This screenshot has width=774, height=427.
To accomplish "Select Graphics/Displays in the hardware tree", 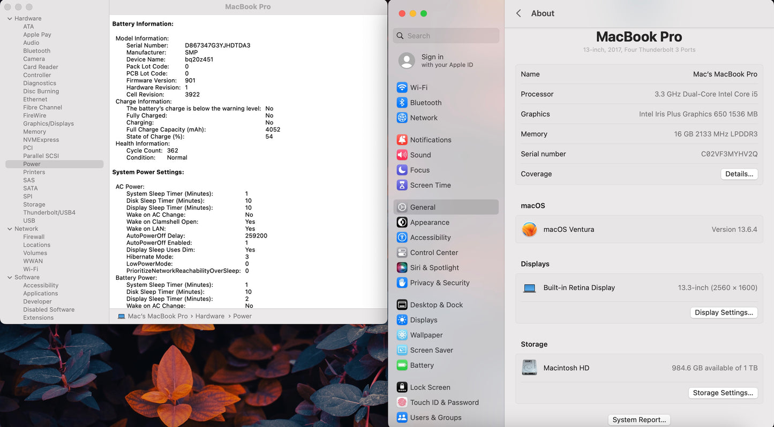I will 48,124.
